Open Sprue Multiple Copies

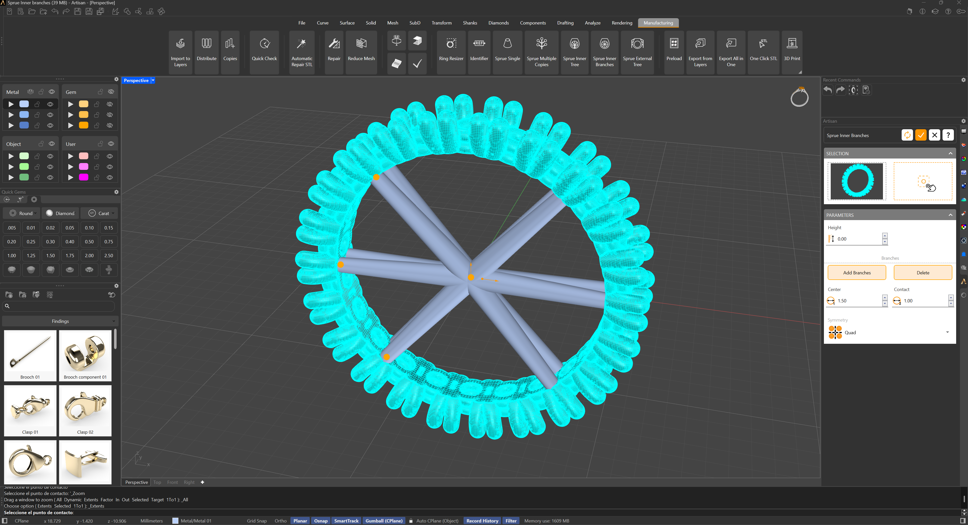pyautogui.click(x=542, y=52)
